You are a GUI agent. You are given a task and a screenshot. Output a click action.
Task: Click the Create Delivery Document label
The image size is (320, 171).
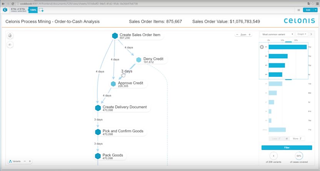click(x=125, y=107)
